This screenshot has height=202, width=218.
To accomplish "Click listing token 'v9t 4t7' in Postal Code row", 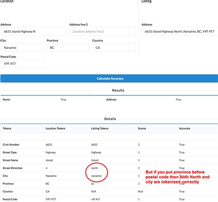I will [96, 199].
